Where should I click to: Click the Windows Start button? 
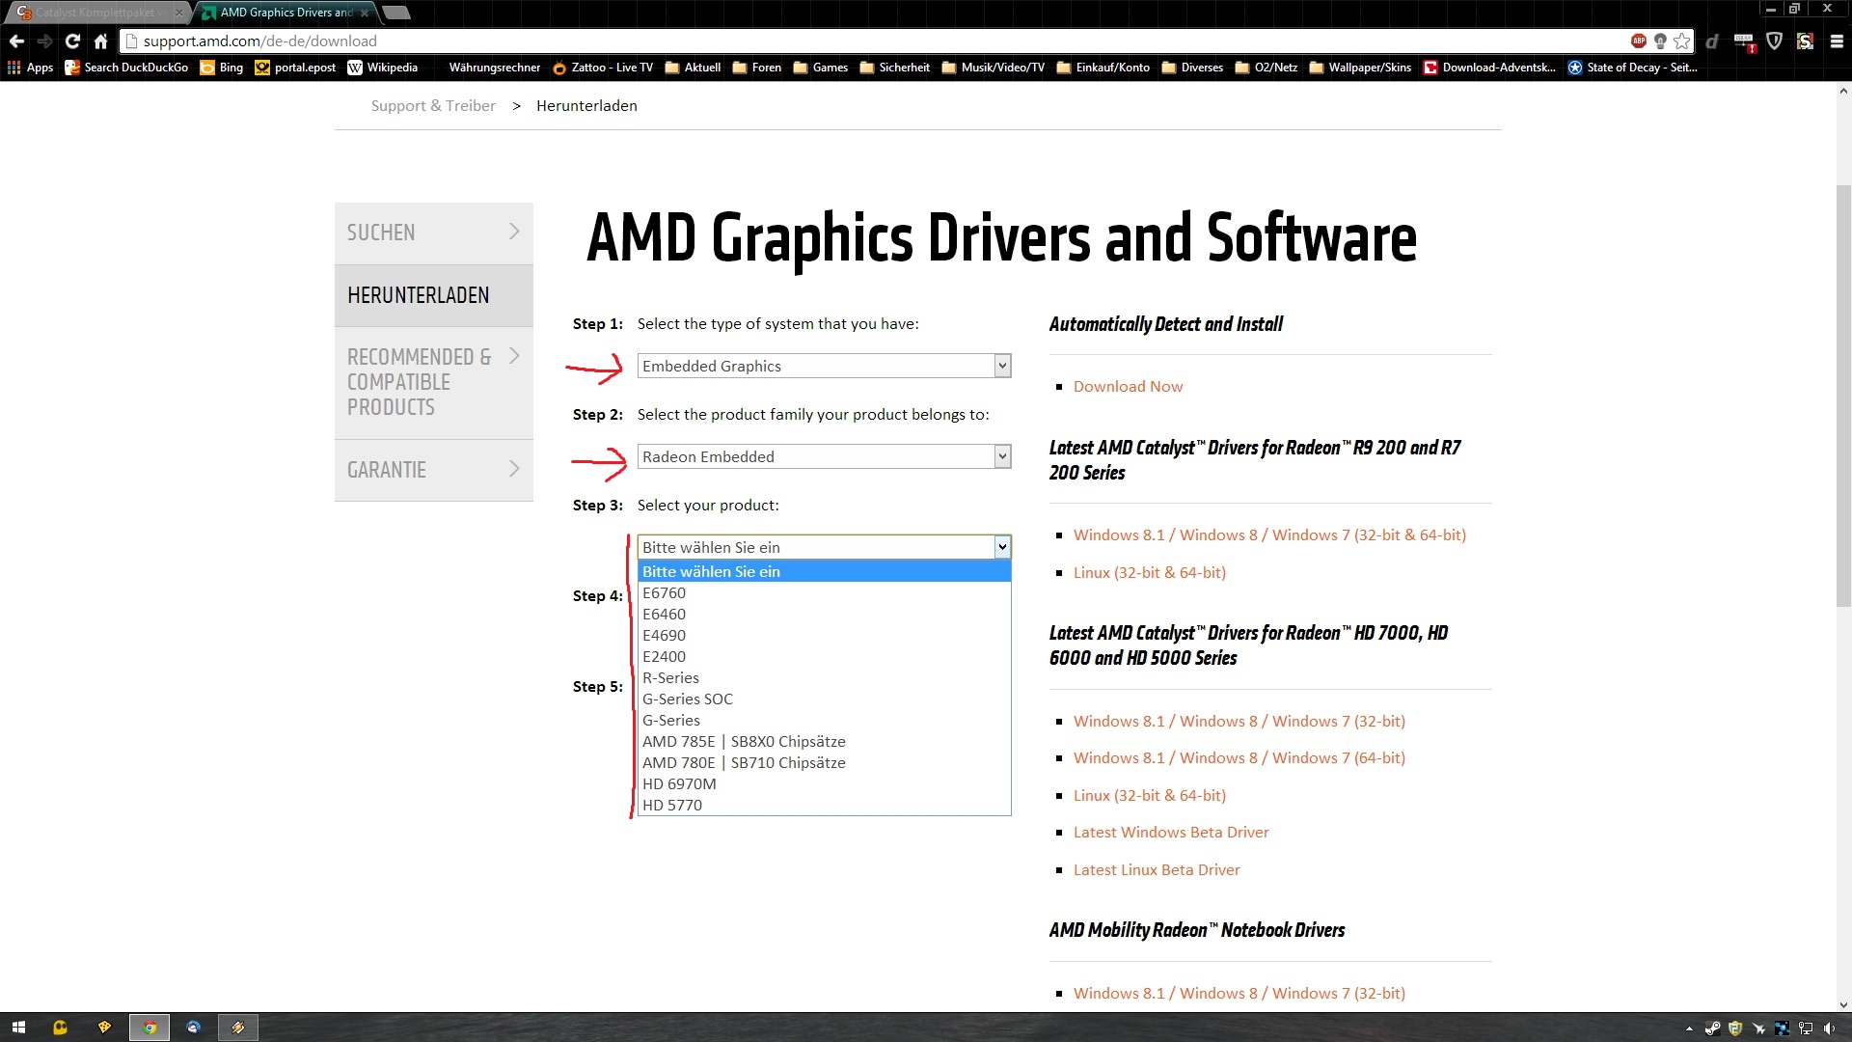coord(18,1028)
